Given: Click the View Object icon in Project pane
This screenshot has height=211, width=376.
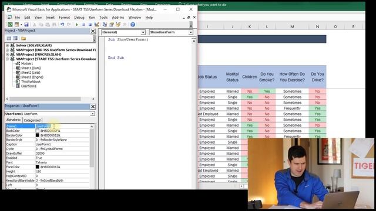Looking at the screenshot, I should pos(15,38).
